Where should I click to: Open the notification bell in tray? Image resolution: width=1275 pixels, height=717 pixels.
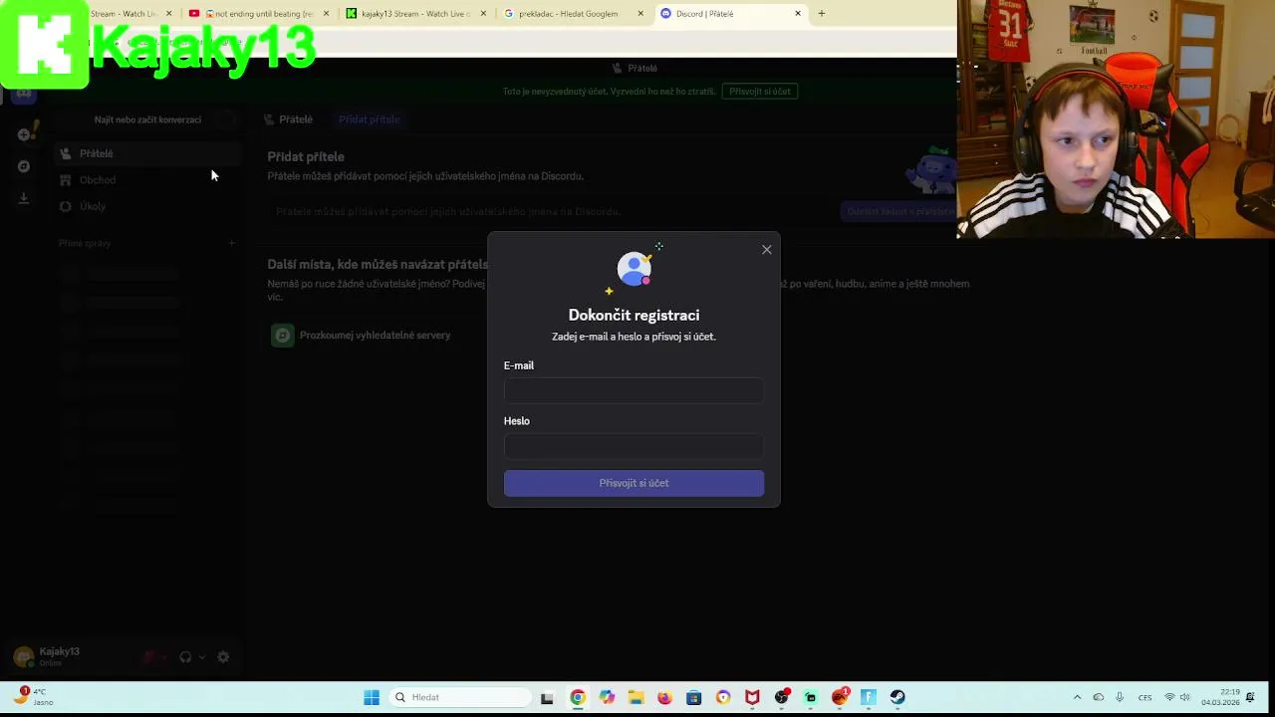pos(1250,697)
